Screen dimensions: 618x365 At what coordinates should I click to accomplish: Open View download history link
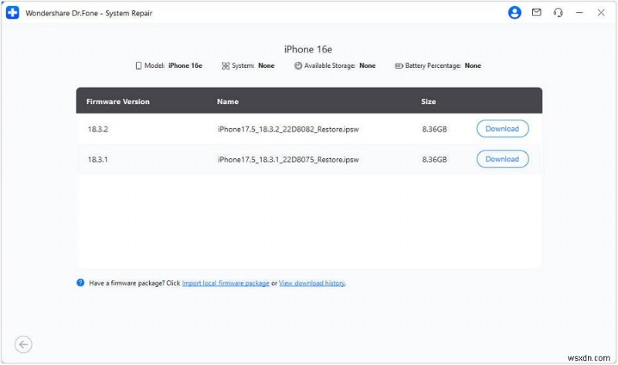(312, 283)
